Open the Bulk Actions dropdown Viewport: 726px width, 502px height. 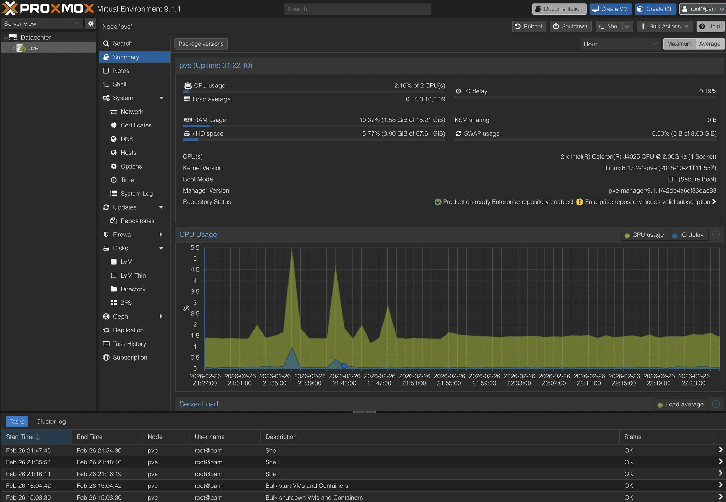(x=665, y=26)
